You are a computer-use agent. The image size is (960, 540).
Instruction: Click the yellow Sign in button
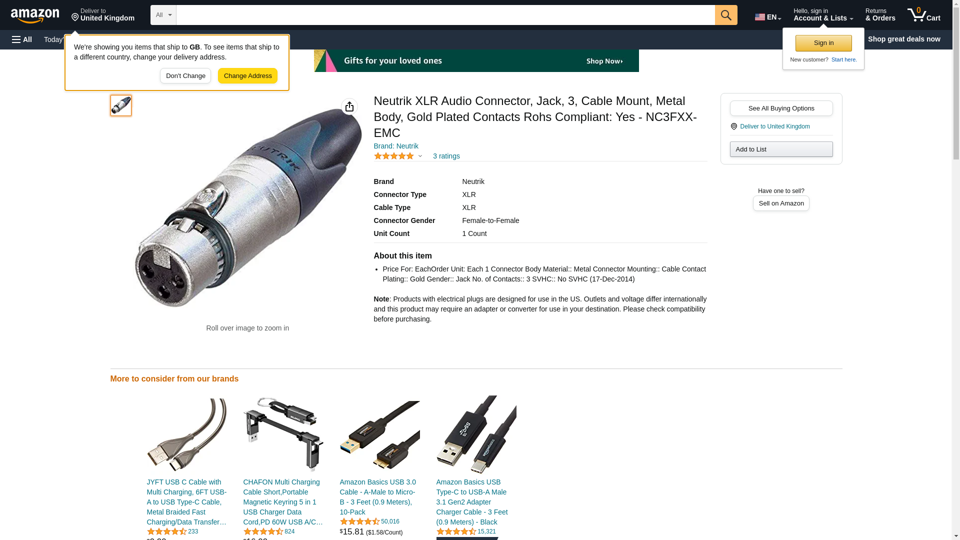pyautogui.click(x=823, y=43)
